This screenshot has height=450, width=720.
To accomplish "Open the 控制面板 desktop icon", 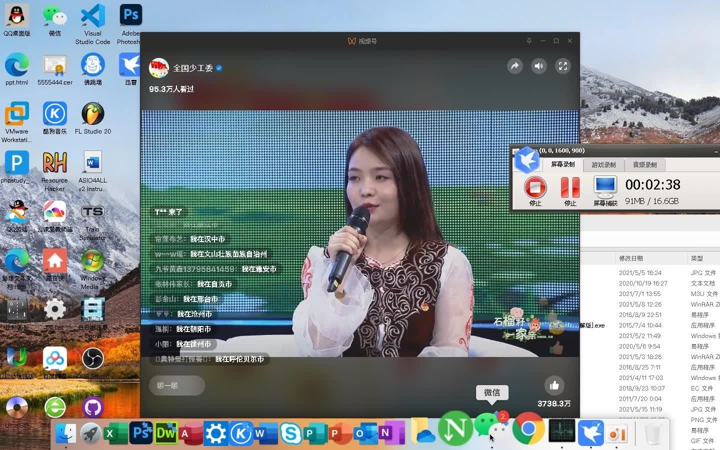I will pos(17,314).
